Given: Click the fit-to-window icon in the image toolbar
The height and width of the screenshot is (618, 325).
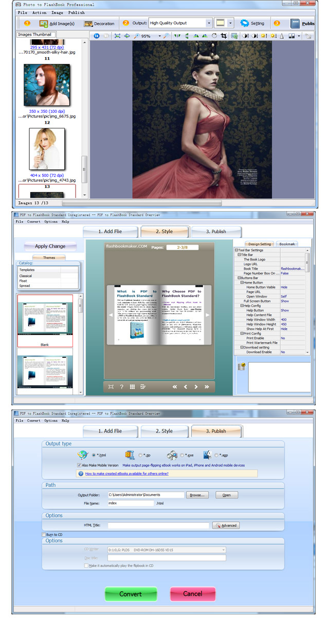Looking at the screenshot, I should 117,36.
